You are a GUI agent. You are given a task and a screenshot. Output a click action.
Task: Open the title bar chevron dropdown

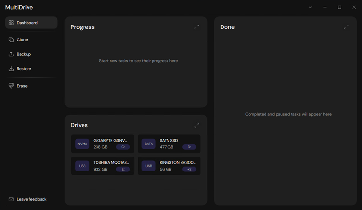pyautogui.click(x=310, y=7)
